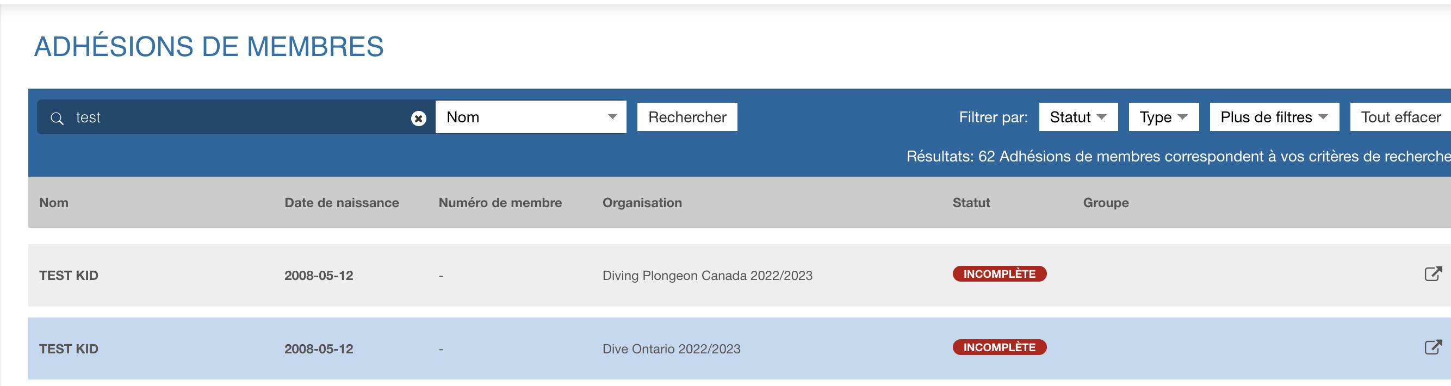Viewport: 1451px width, 386px height.
Task: Click the INCOMPLÈTE badge on Dive Ontario row
Action: tap(999, 347)
